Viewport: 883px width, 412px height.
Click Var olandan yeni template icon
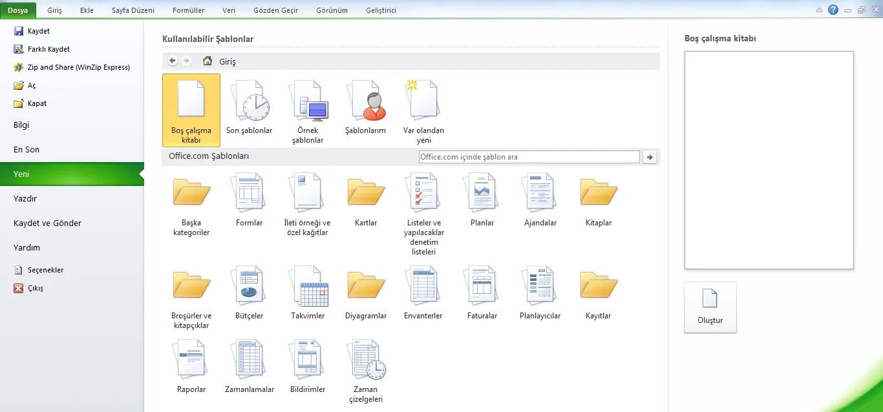[423, 102]
